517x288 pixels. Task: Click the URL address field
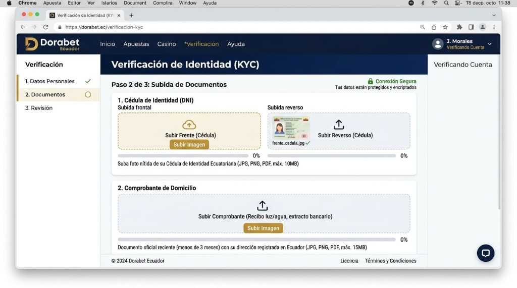point(237,27)
